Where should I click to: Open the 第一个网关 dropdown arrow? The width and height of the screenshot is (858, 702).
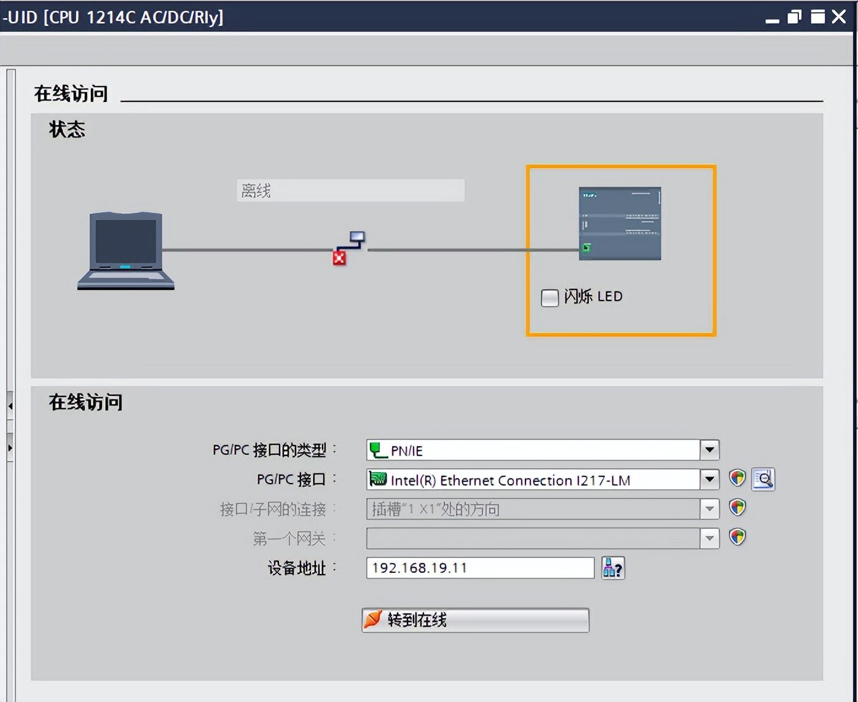(x=709, y=538)
